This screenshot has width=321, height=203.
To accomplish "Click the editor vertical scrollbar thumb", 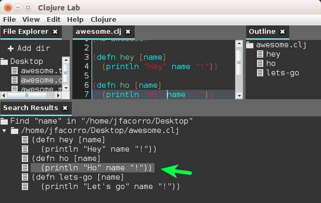I will [x=239, y=62].
